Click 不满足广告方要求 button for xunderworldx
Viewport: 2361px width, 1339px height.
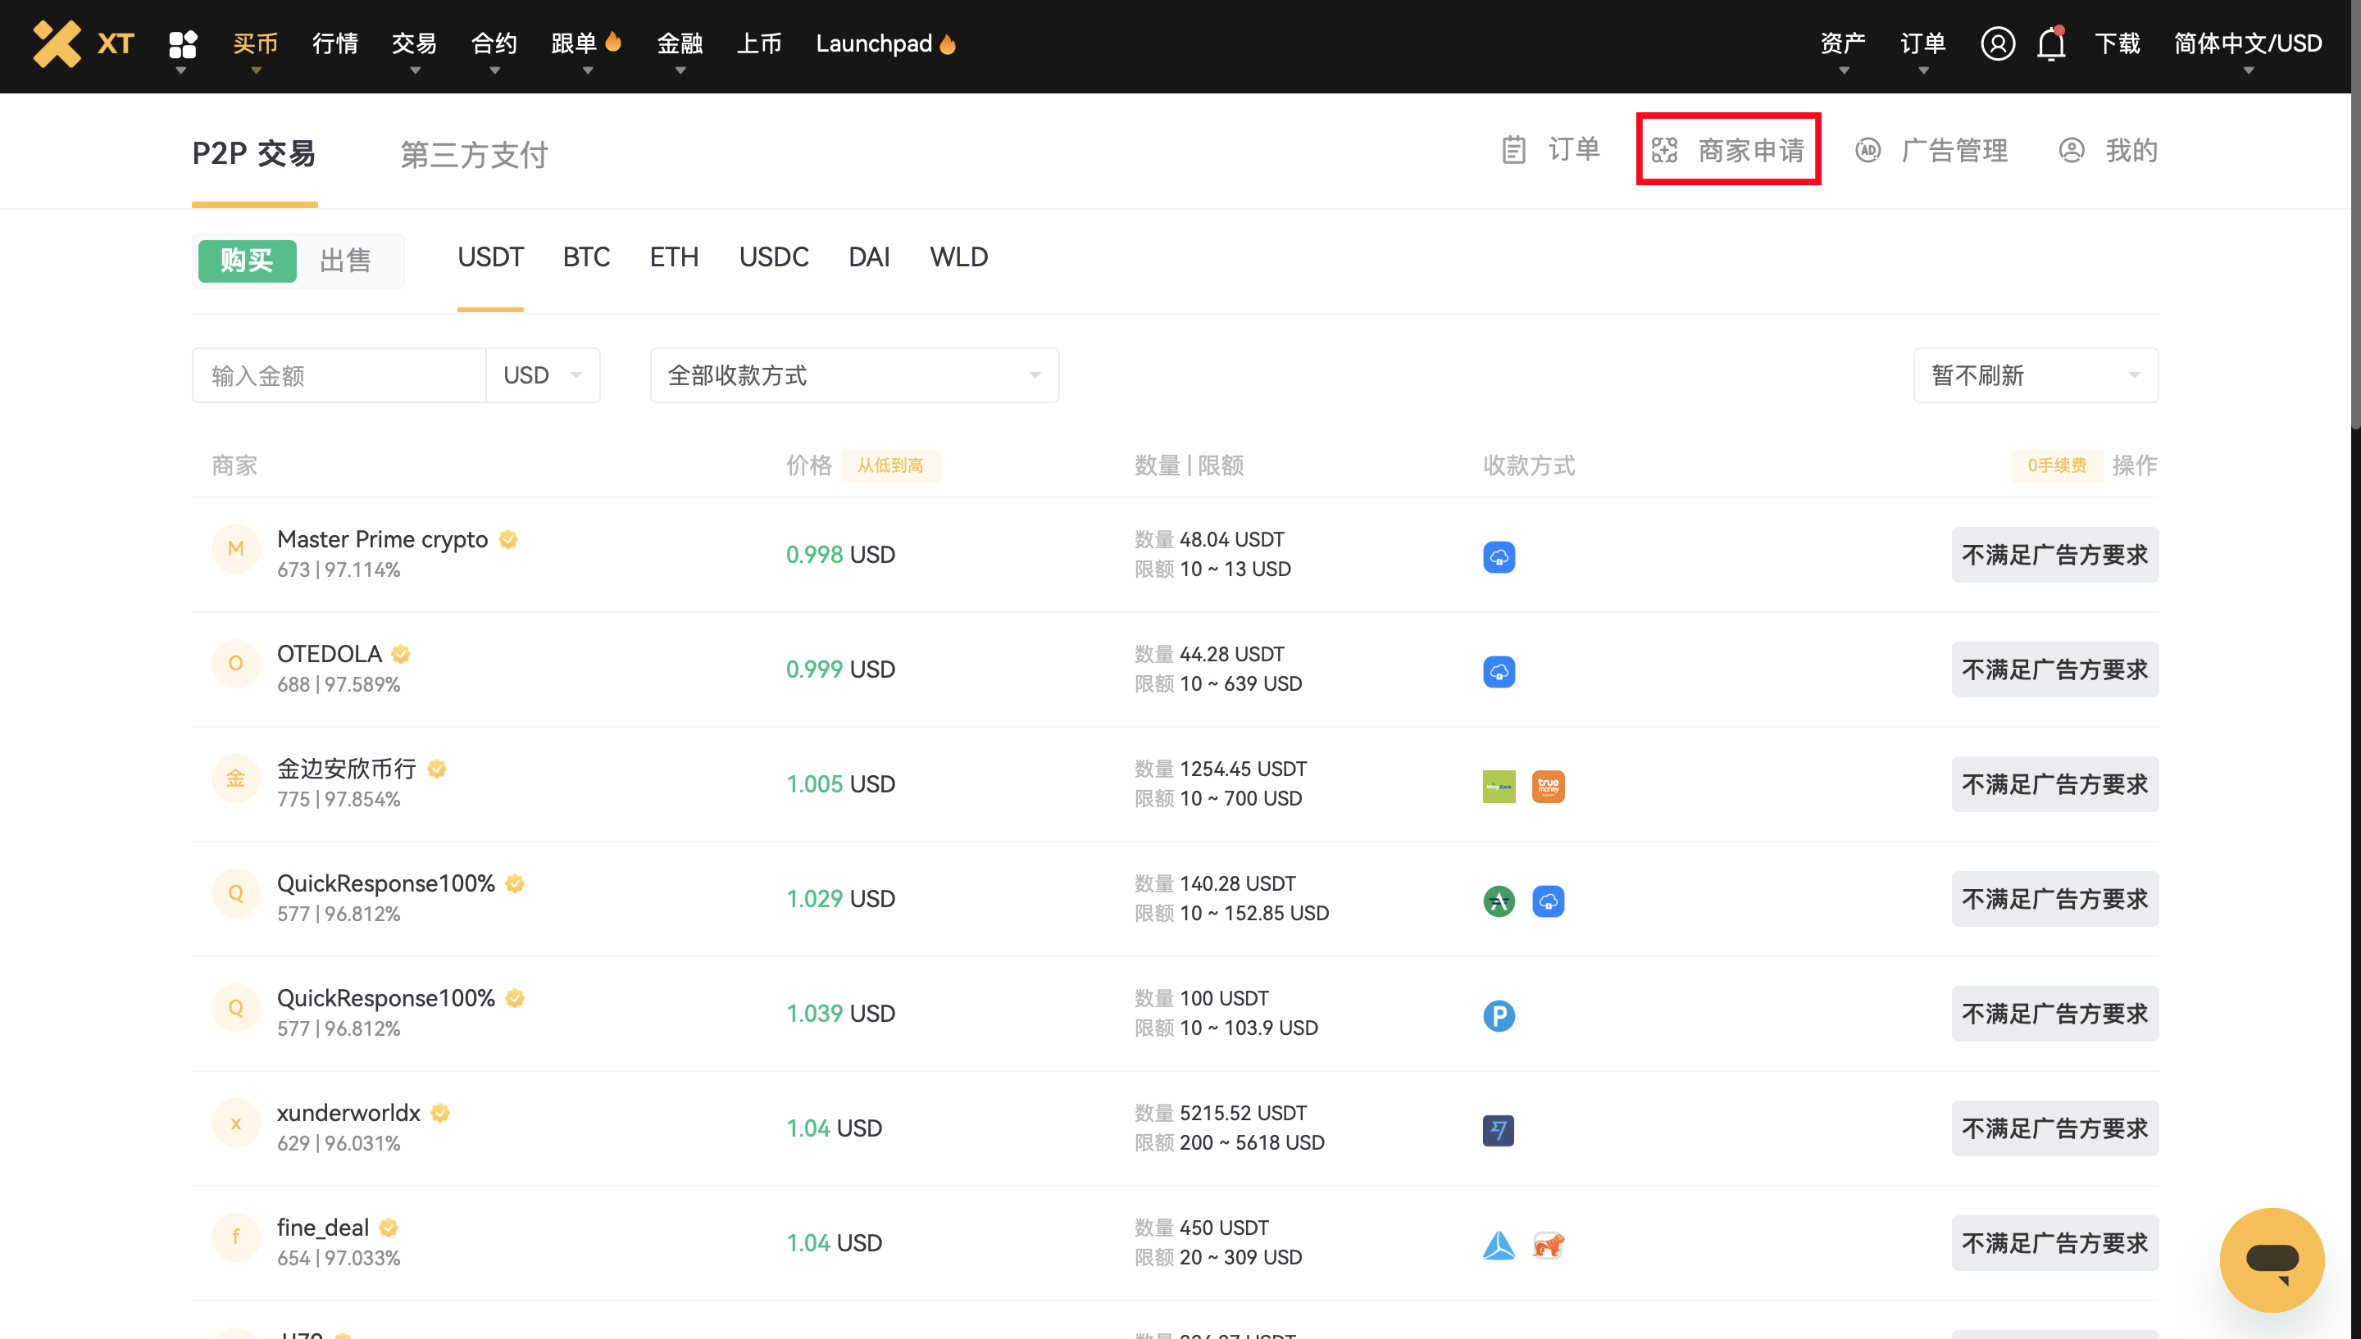coord(2054,1128)
